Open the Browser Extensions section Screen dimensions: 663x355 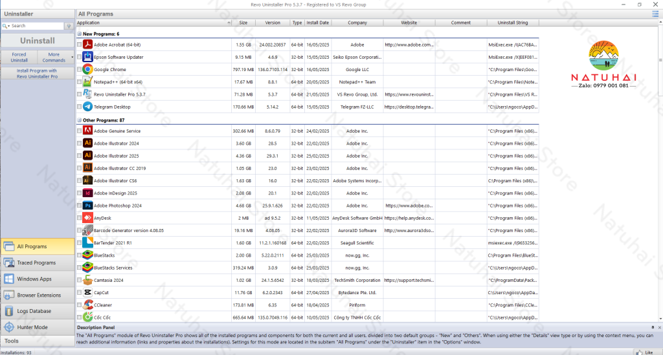[x=38, y=295]
